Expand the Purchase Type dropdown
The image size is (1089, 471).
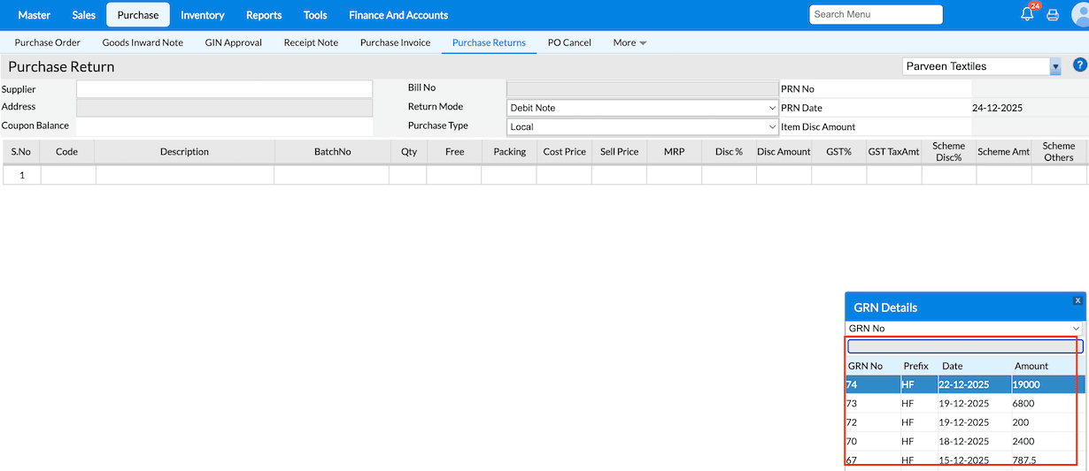pos(642,126)
